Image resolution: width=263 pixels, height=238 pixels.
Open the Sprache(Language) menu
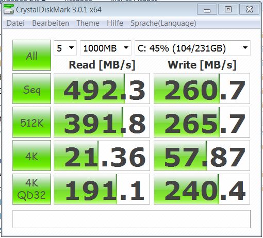click(x=163, y=23)
